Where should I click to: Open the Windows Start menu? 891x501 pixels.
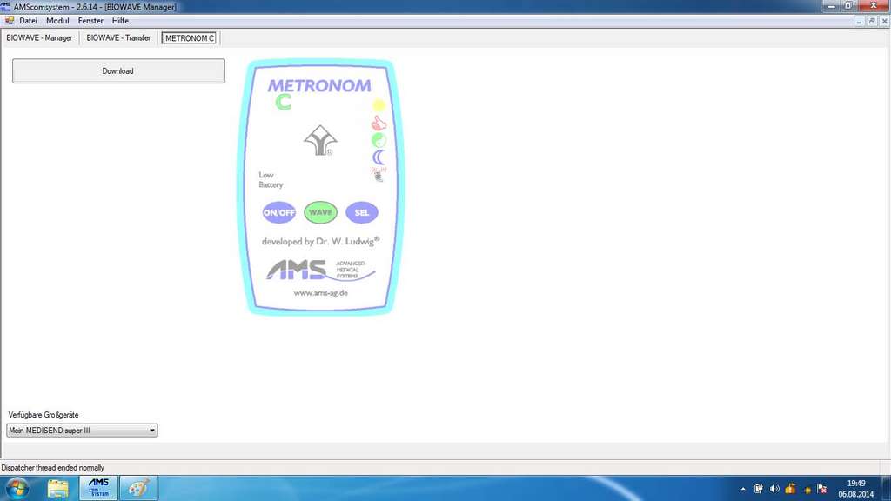(x=17, y=489)
